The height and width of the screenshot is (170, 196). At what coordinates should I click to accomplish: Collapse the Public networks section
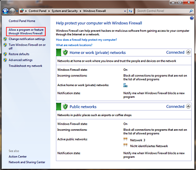[x=188, y=106]
